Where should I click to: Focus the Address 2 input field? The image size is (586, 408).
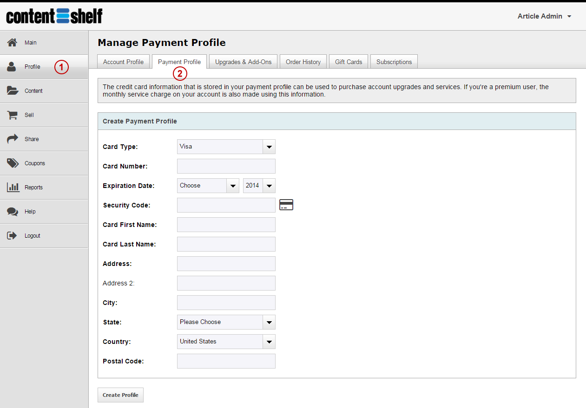[226, 283]
